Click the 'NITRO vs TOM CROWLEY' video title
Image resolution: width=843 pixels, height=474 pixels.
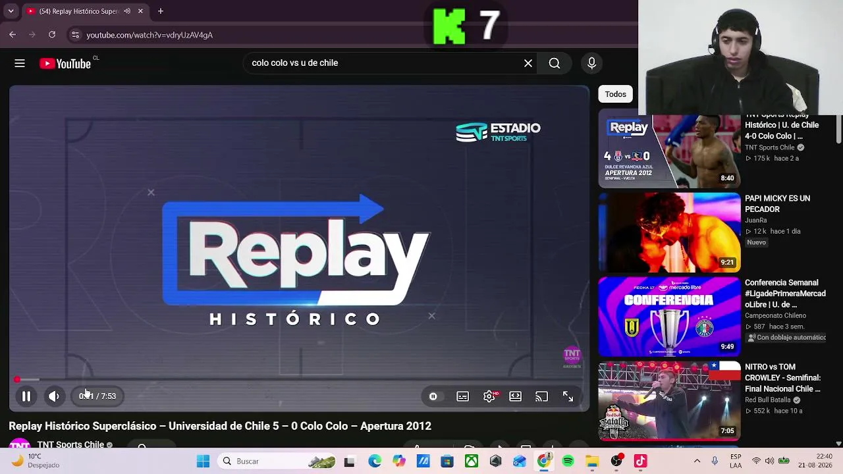click(x=783, y=378)
